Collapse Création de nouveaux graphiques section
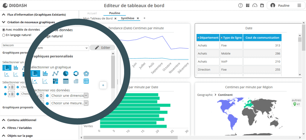The image size is (306, 140). pyautogui.click(x=3, y=22)
